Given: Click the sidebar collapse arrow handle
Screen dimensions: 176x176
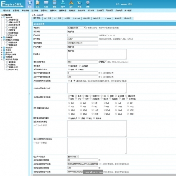Looking at the screenshot, I should pos(29,94).
